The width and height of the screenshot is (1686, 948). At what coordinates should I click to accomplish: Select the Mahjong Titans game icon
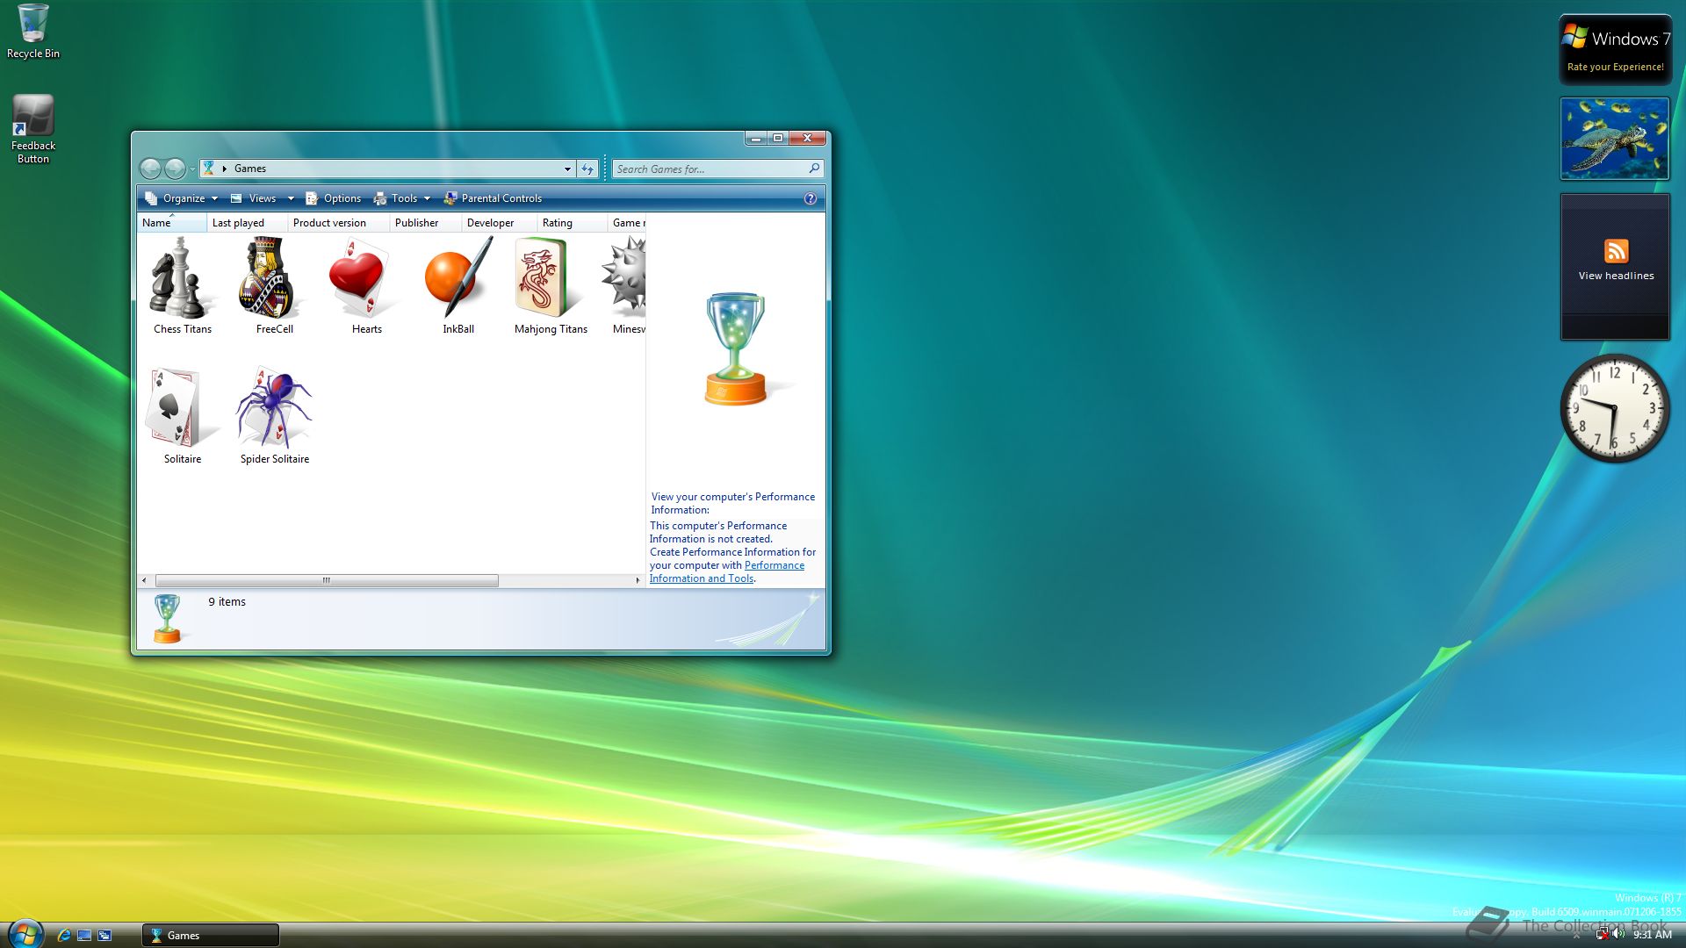551,285
